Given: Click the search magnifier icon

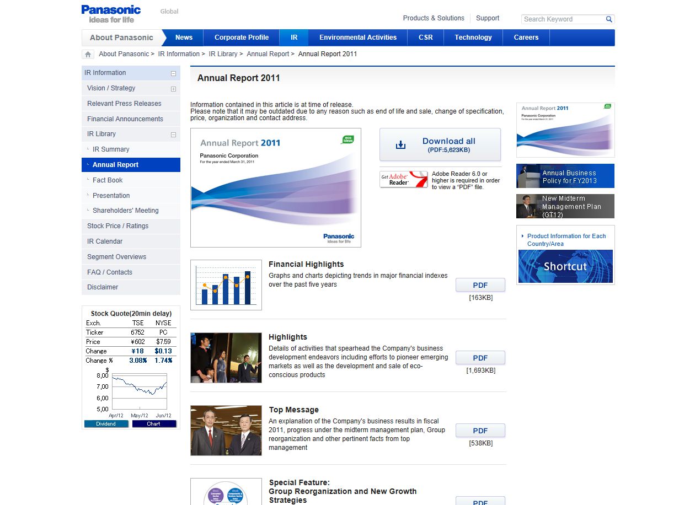Looking at the screenshot, I should coord(609,19).
